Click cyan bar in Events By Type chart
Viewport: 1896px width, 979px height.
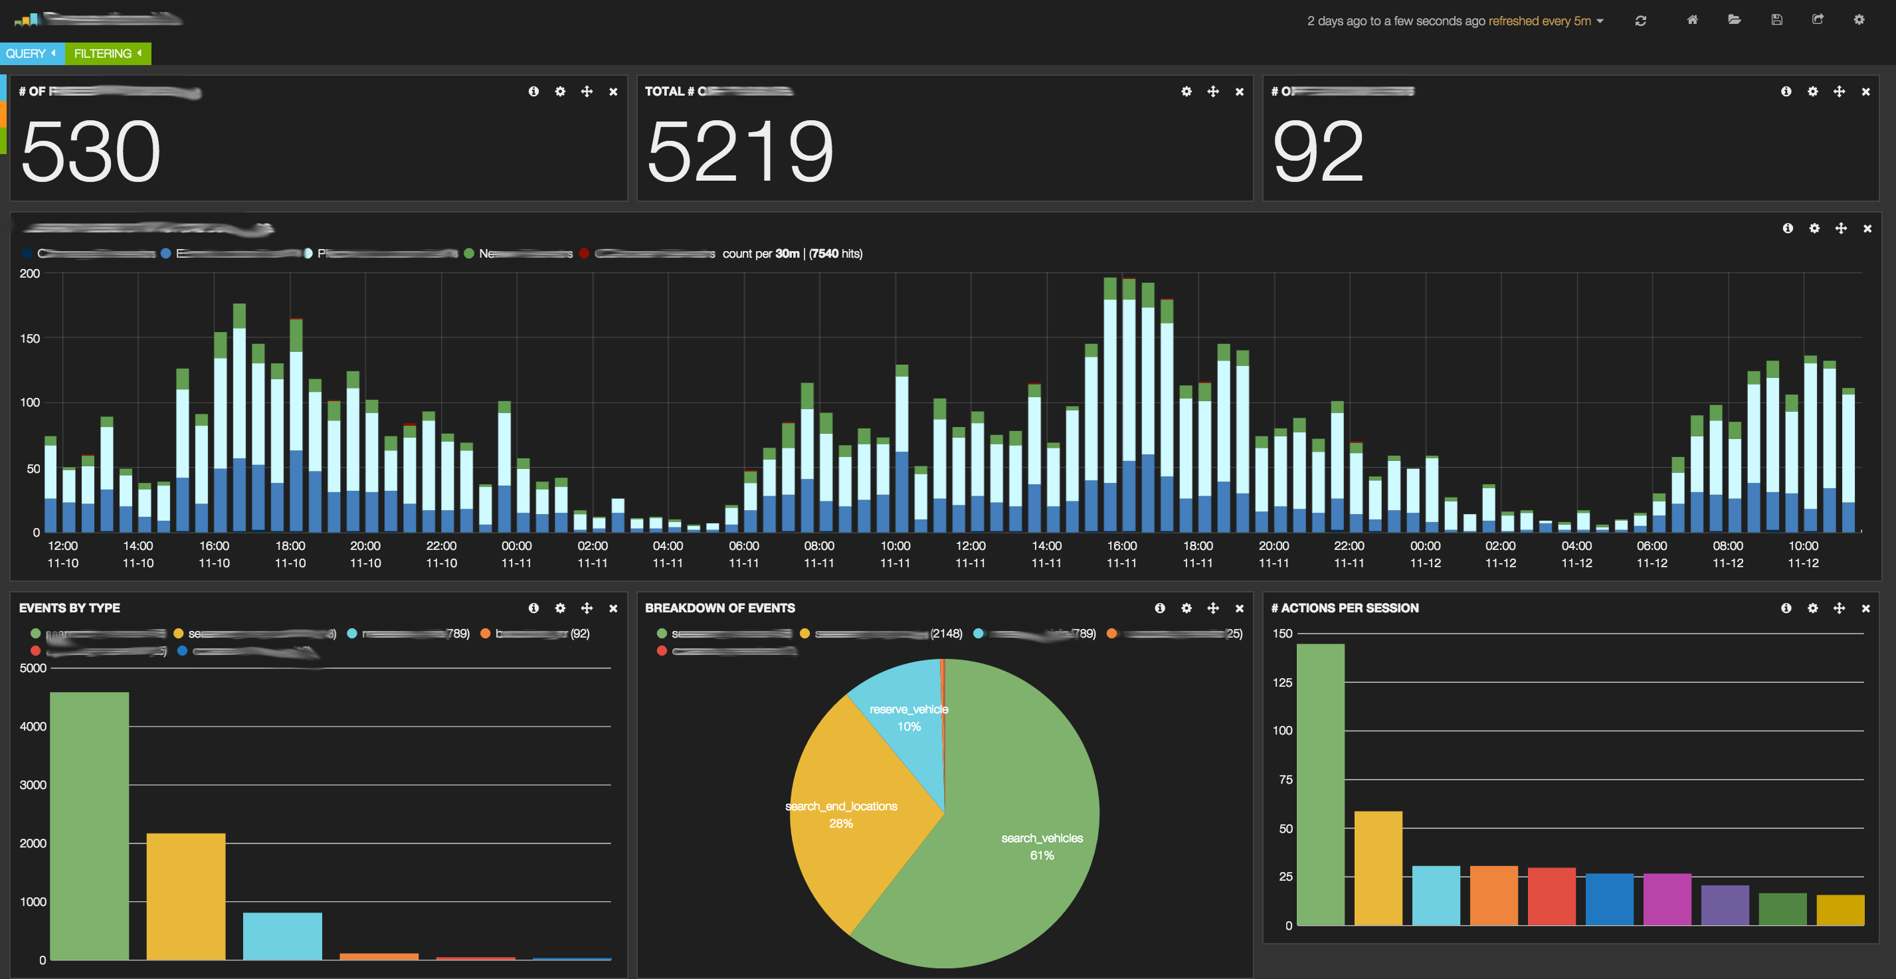282,936
